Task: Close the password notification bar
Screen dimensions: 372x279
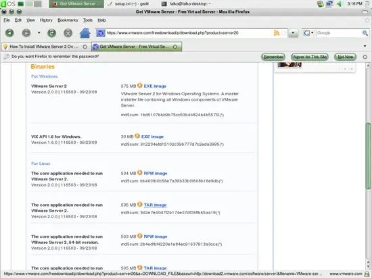Action: 365,57
